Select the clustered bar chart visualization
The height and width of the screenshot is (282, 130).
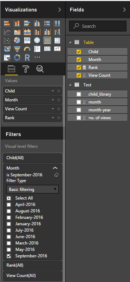pos(27,23)
